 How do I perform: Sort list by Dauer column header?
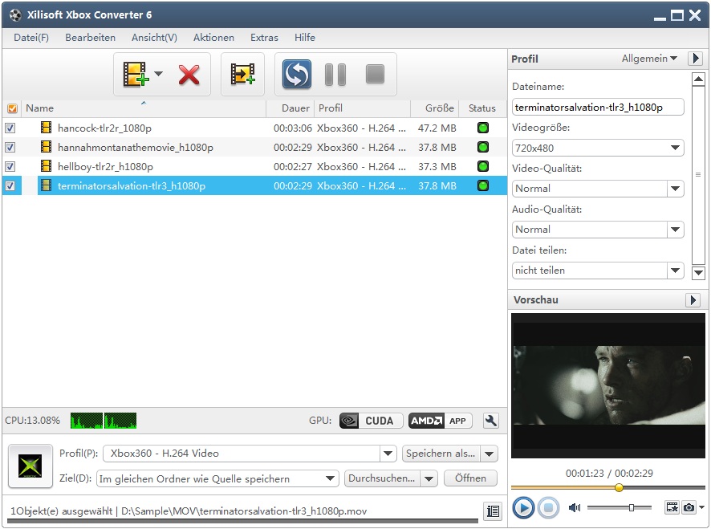point(290,108)
